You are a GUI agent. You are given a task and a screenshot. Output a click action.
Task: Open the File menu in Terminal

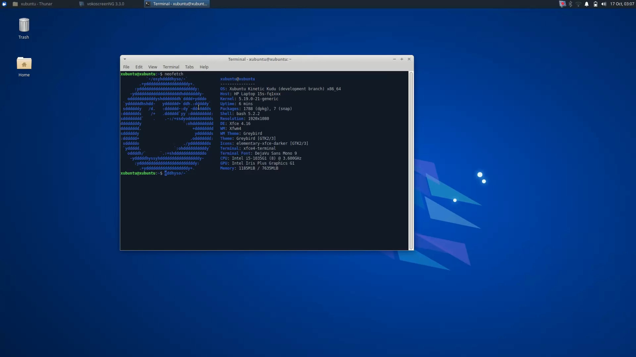[x=126, y=67]
